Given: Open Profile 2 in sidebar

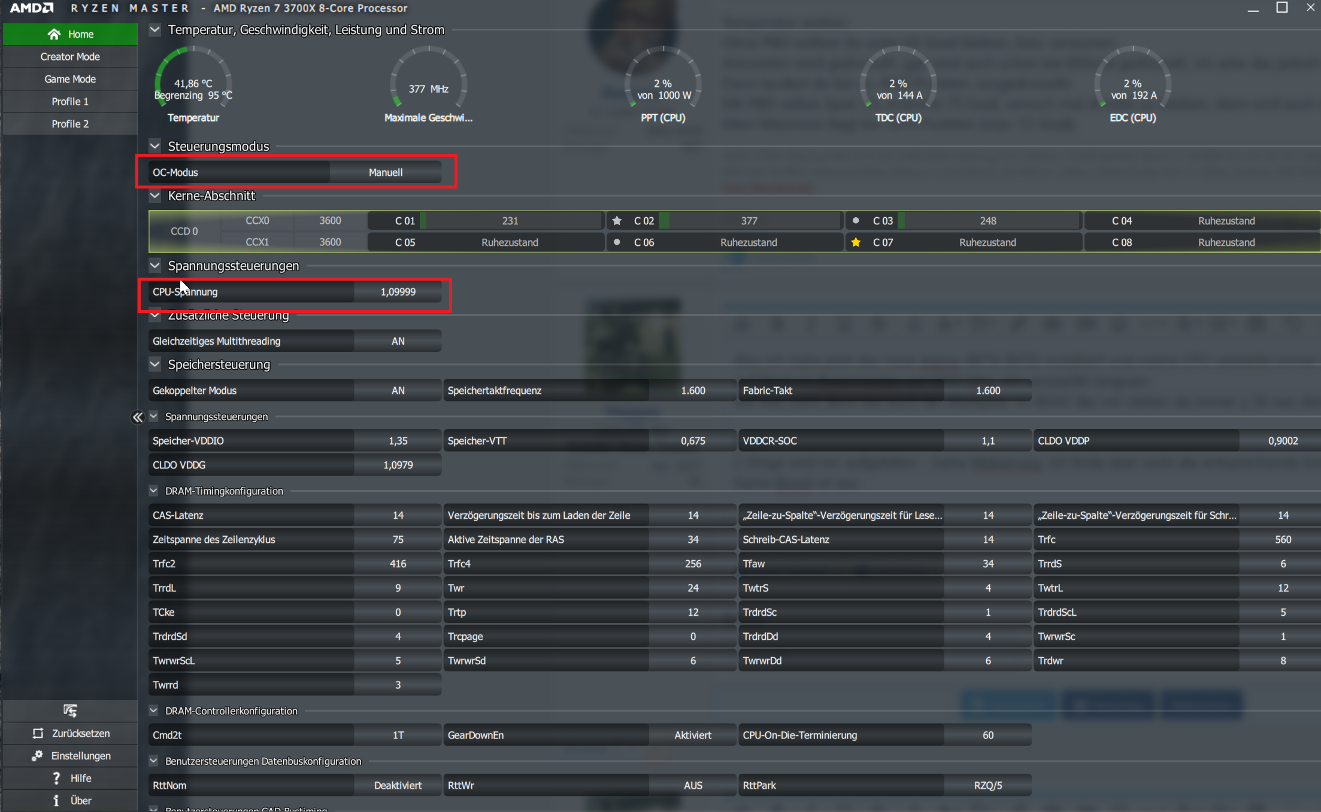Looking at the screenshot, I should (70, 124).
